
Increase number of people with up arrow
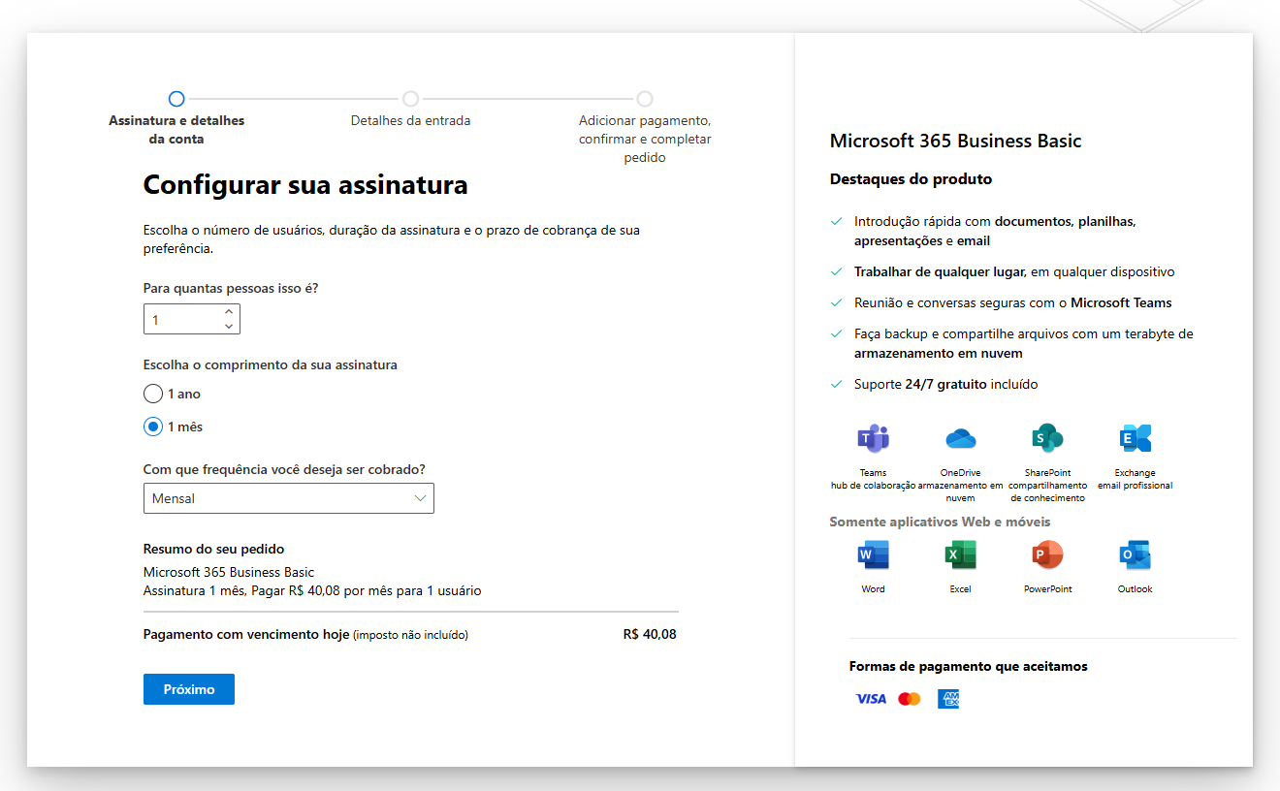(229, 312)
